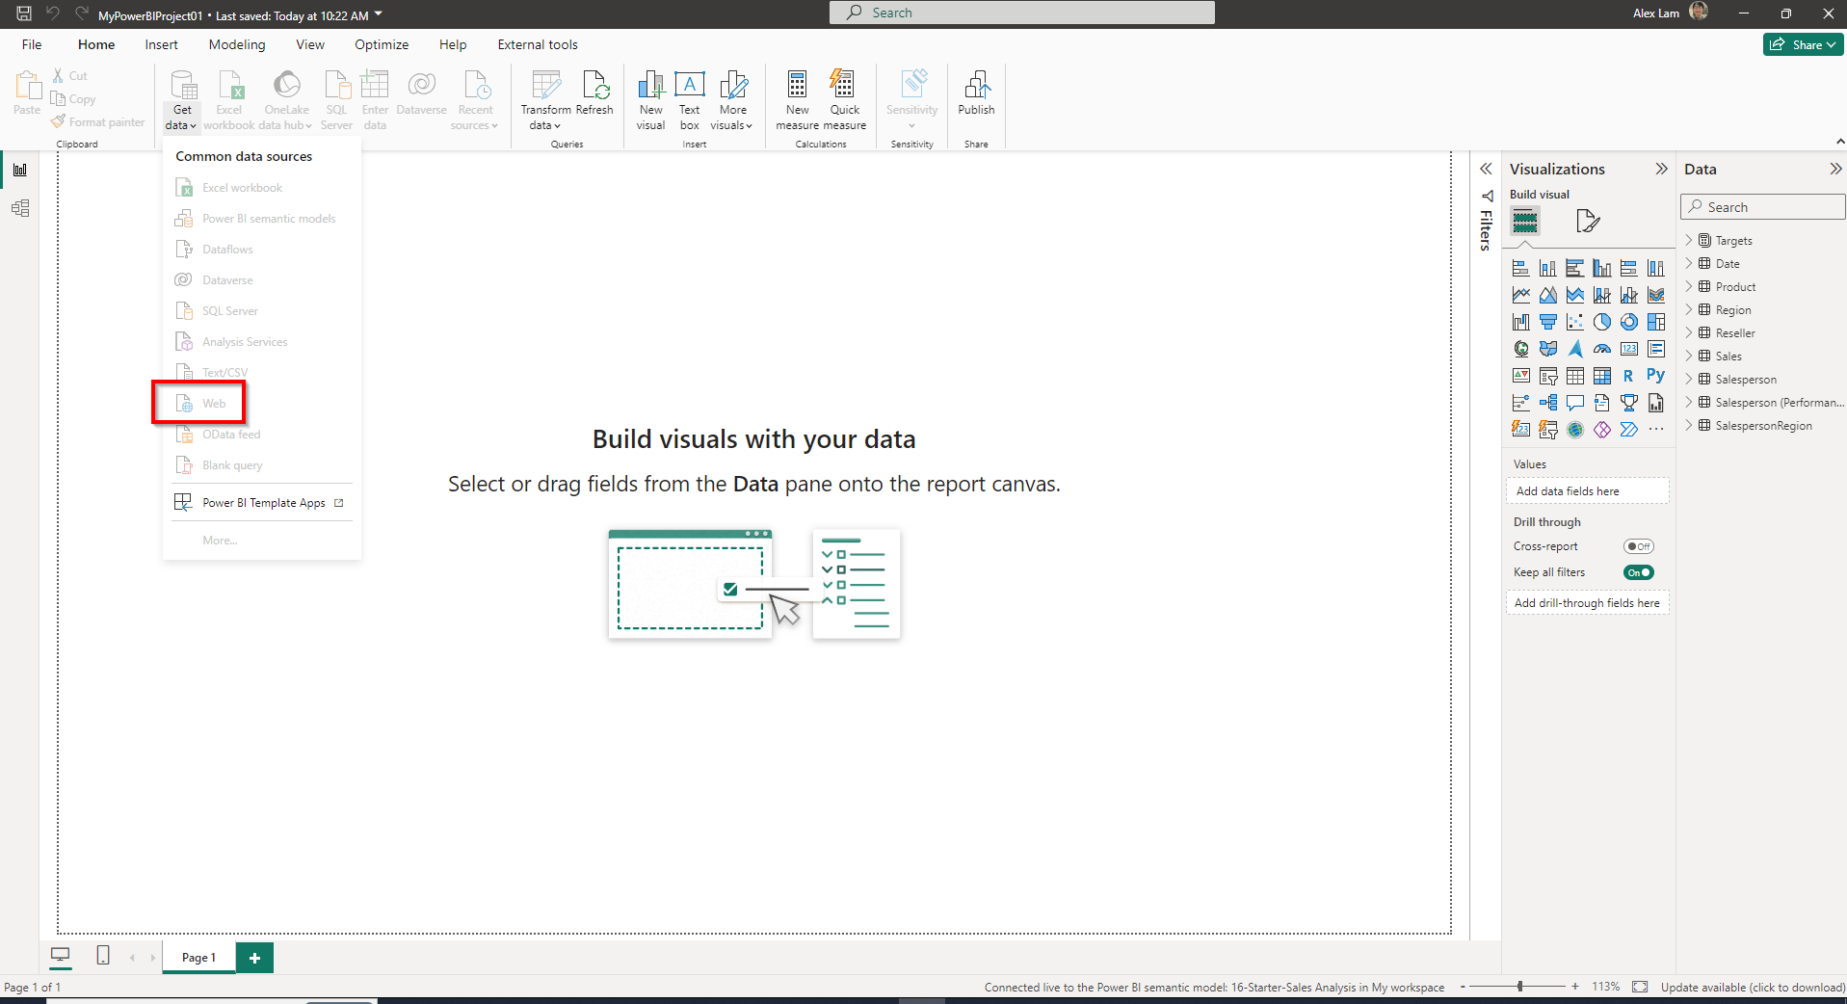The image size is (1847, 1004).
Task: Focus the title bar Search box
Action: [x=1022, y=13]
